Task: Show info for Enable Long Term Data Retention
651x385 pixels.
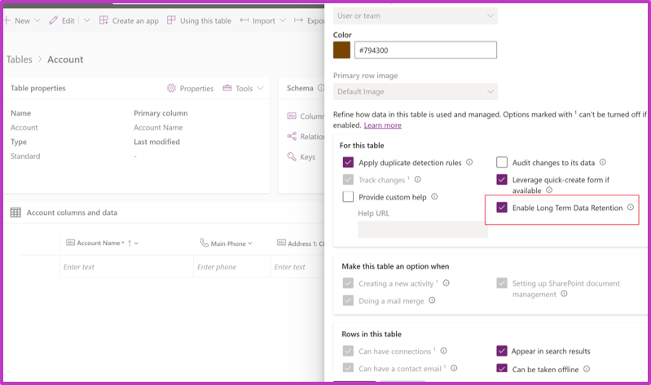Action: tap(631, 207)
